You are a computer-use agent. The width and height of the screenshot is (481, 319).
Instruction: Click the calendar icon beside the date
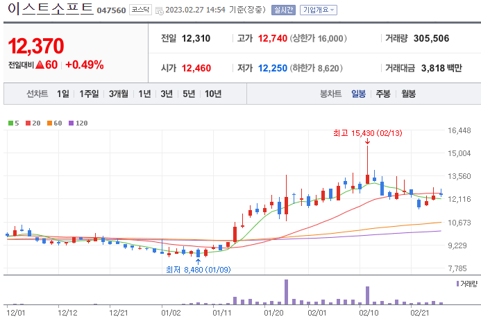pyautogui.click(x=160, y=10)
